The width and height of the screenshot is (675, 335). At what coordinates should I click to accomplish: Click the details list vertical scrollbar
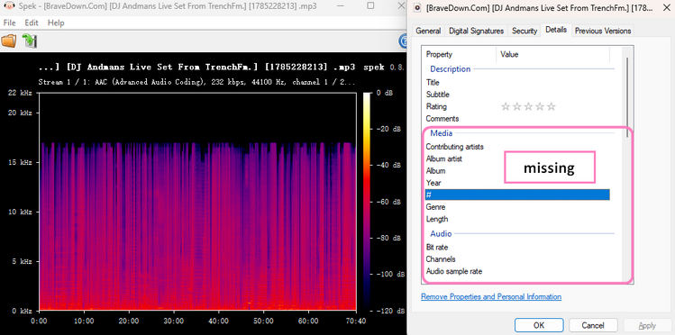click(x=627, y=96)
